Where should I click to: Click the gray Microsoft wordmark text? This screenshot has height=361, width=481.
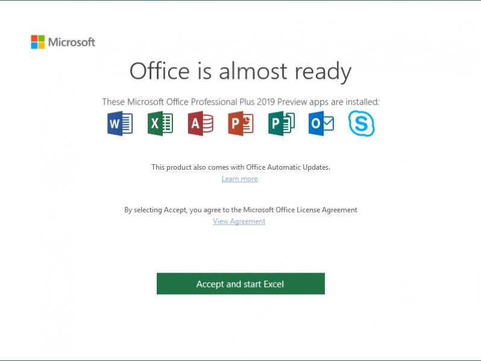click(72, 42)
